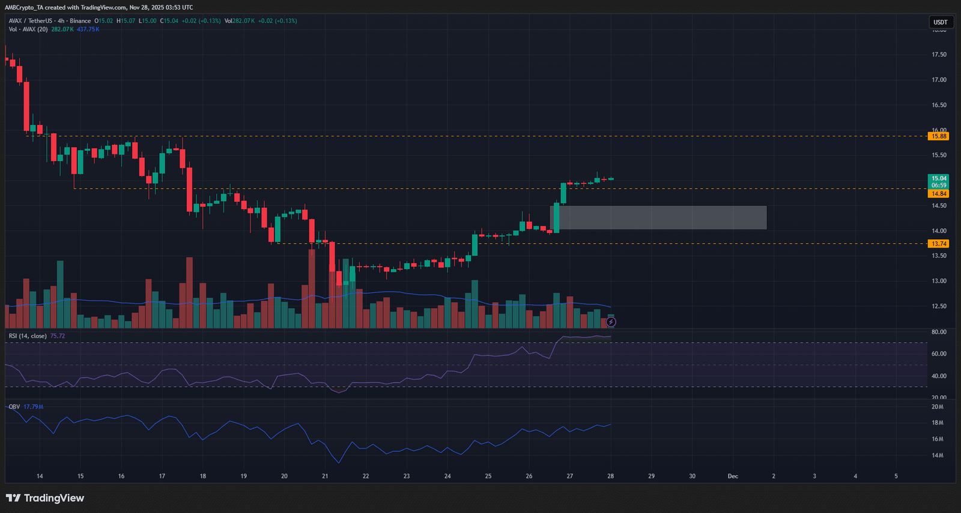Open the 4h interval in legend
961x513 pixels.
click(61, 21)
